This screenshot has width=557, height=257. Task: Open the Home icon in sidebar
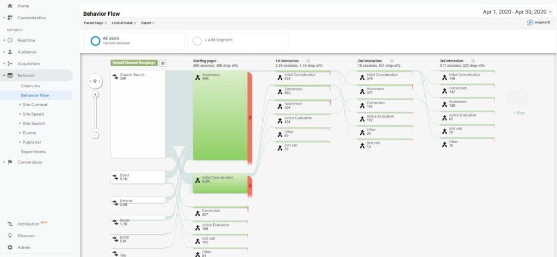pyautogui.click(x=10, y=6)
